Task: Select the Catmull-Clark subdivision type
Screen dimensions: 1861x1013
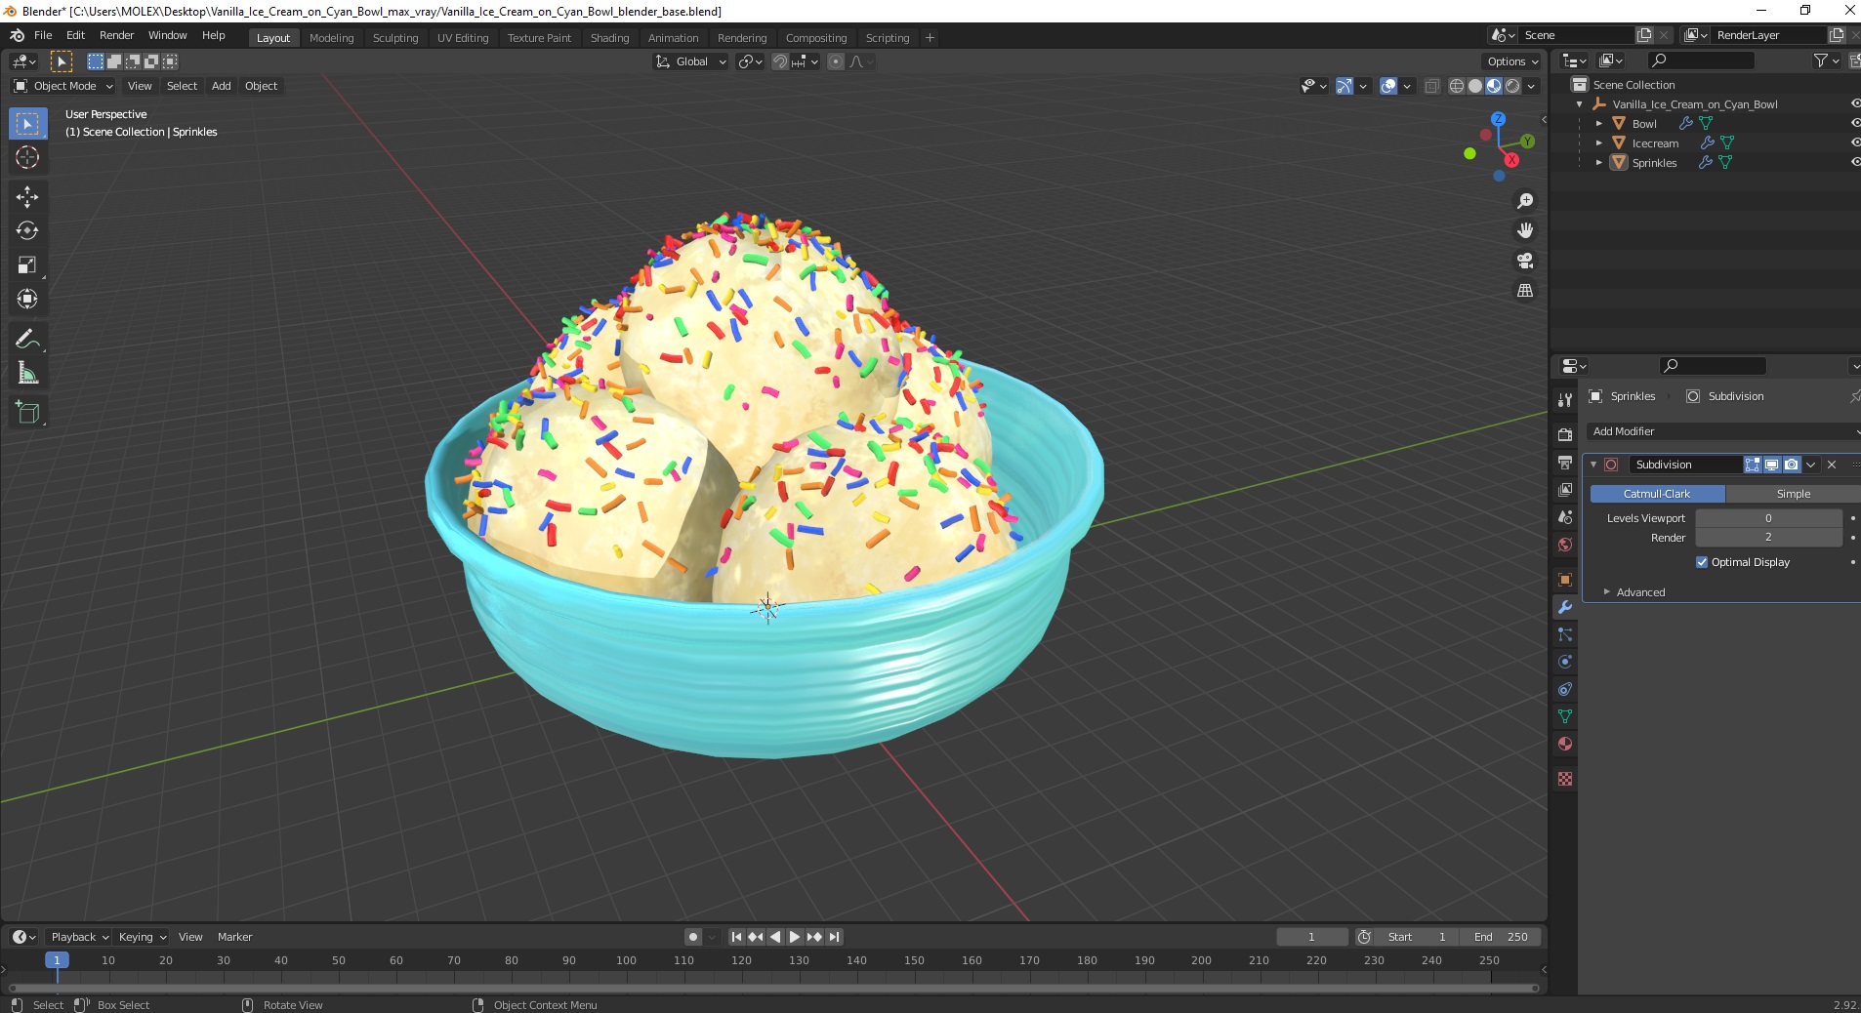Action: (1657, 494)
